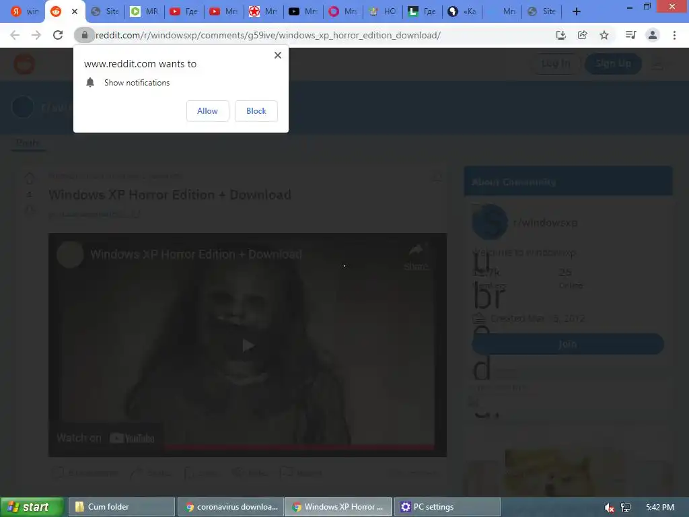Go back to the previous page
The height and width of the screenshot is (517, 689).
[15, 35]
